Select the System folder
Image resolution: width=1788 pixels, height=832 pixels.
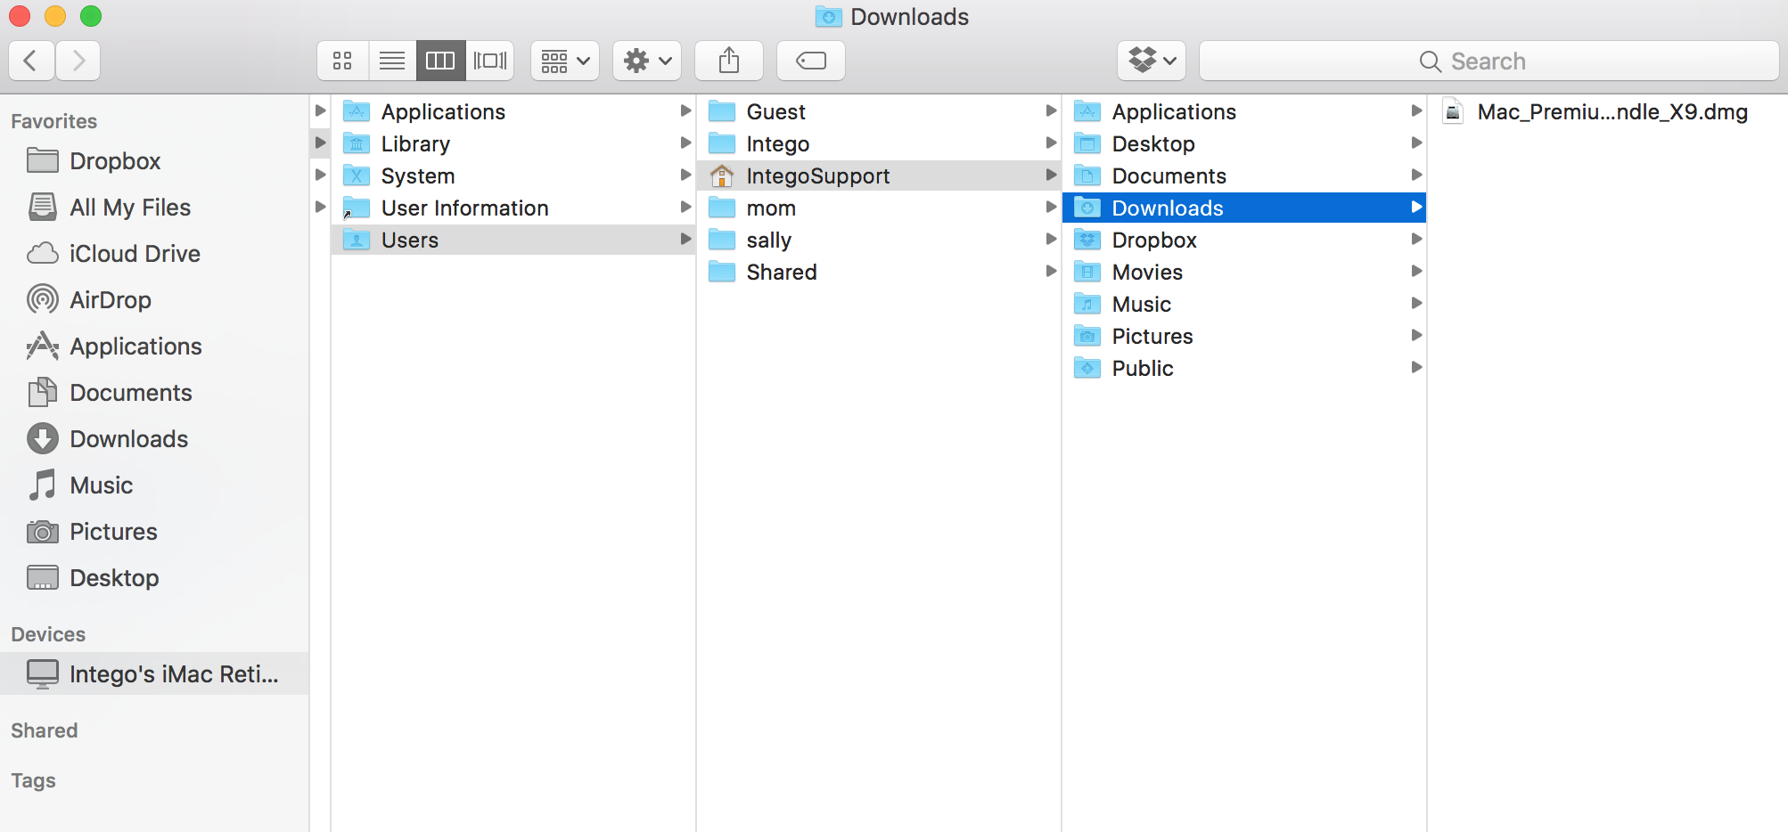point(513,175)
